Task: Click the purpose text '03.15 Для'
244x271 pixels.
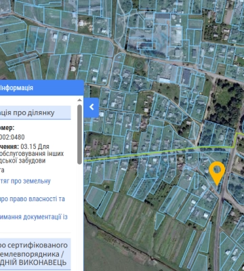Action: click(35, 146)
